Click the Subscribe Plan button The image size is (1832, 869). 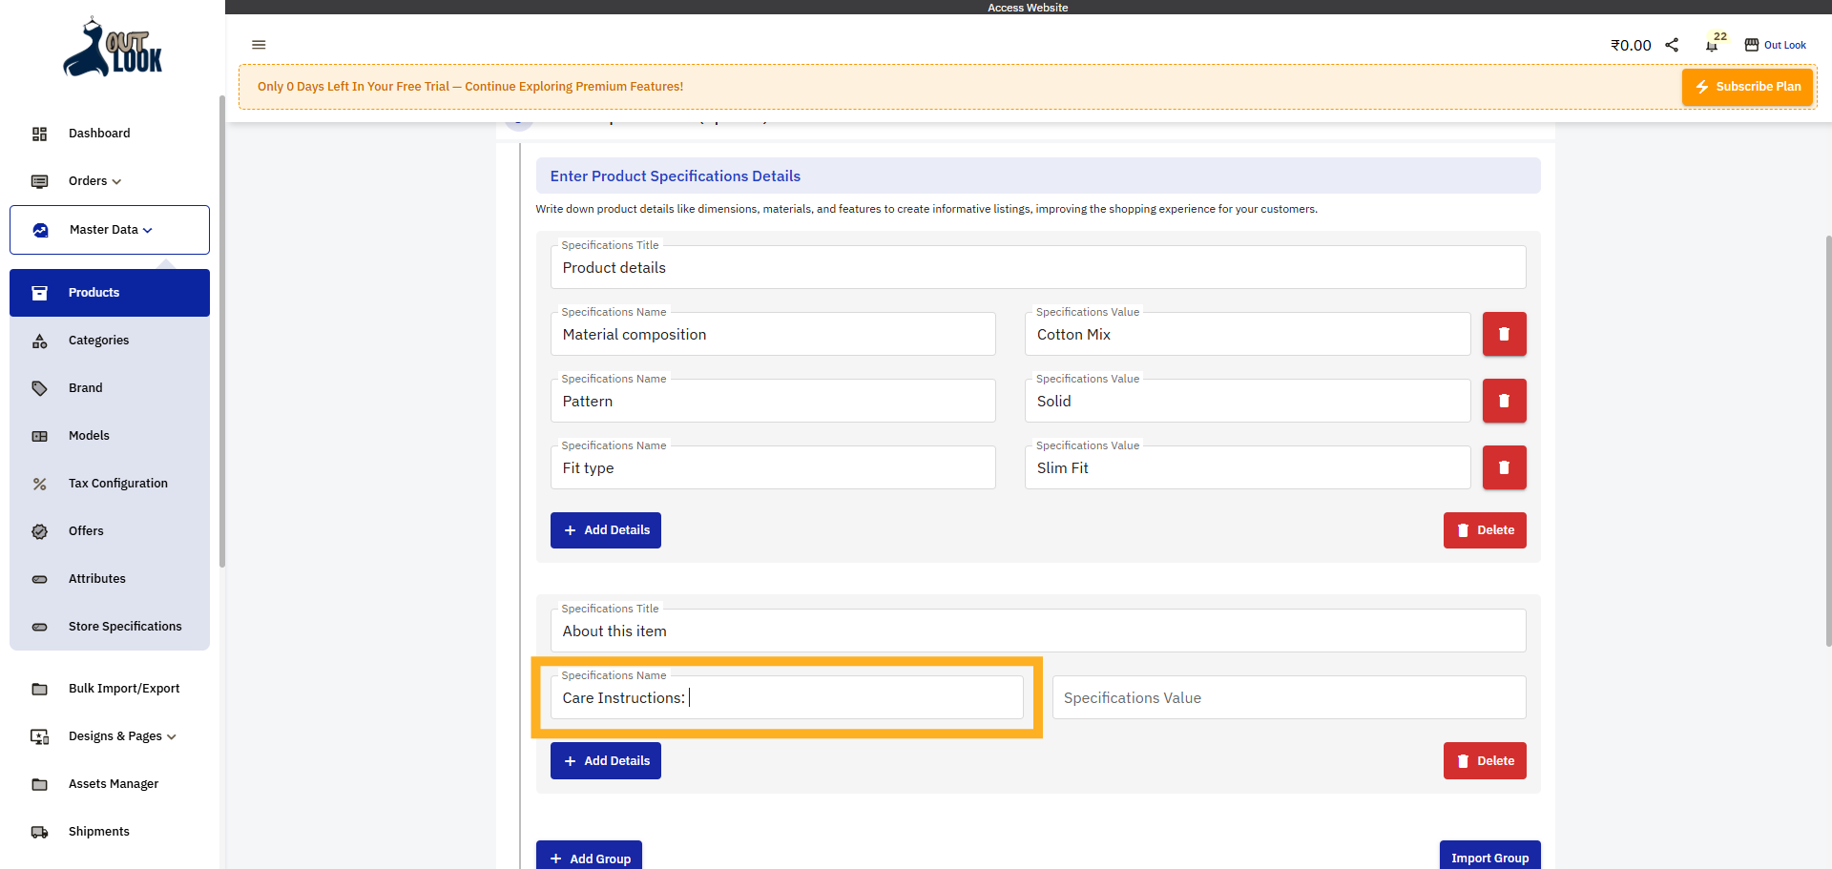(1746, 86)
